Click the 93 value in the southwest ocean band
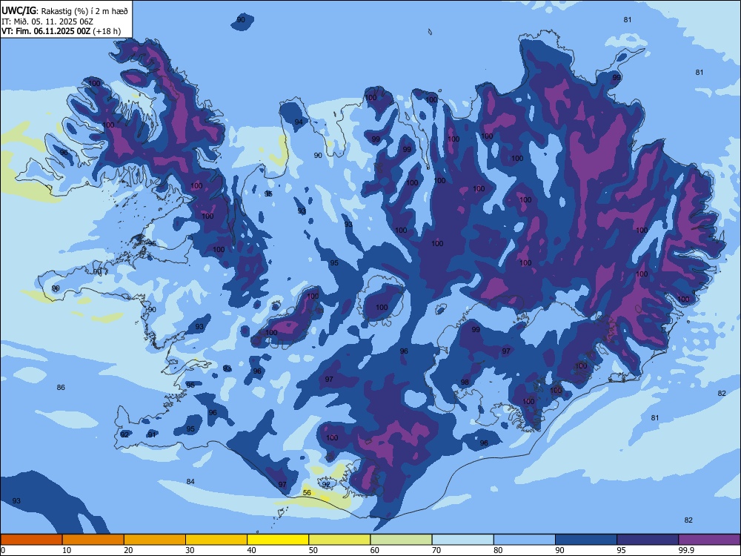 (x=16, y=500)
